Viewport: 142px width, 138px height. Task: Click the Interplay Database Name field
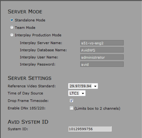[102, 50]
